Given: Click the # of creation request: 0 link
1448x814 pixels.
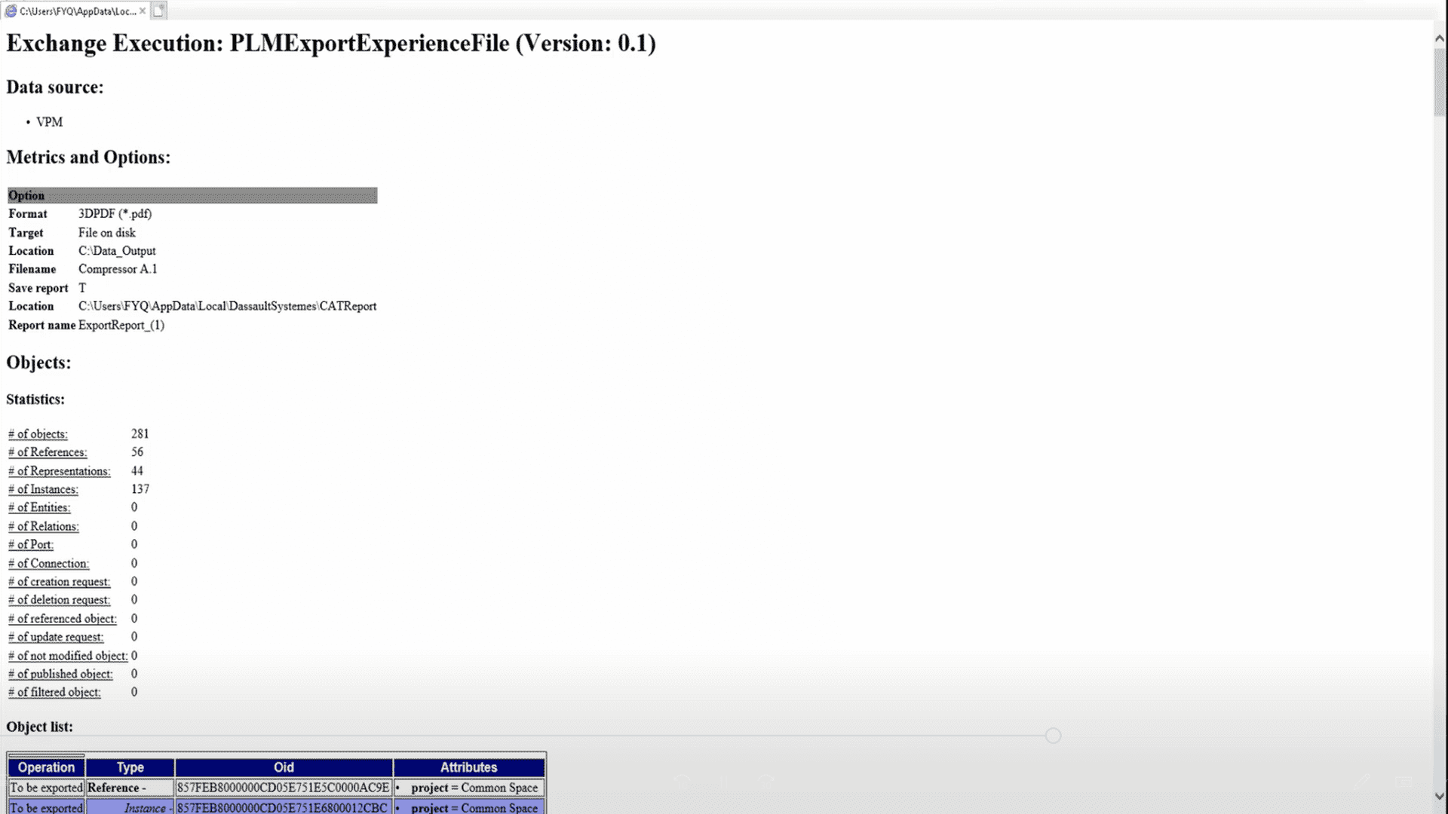Looking at the screenshot, I should coord(59,581).
